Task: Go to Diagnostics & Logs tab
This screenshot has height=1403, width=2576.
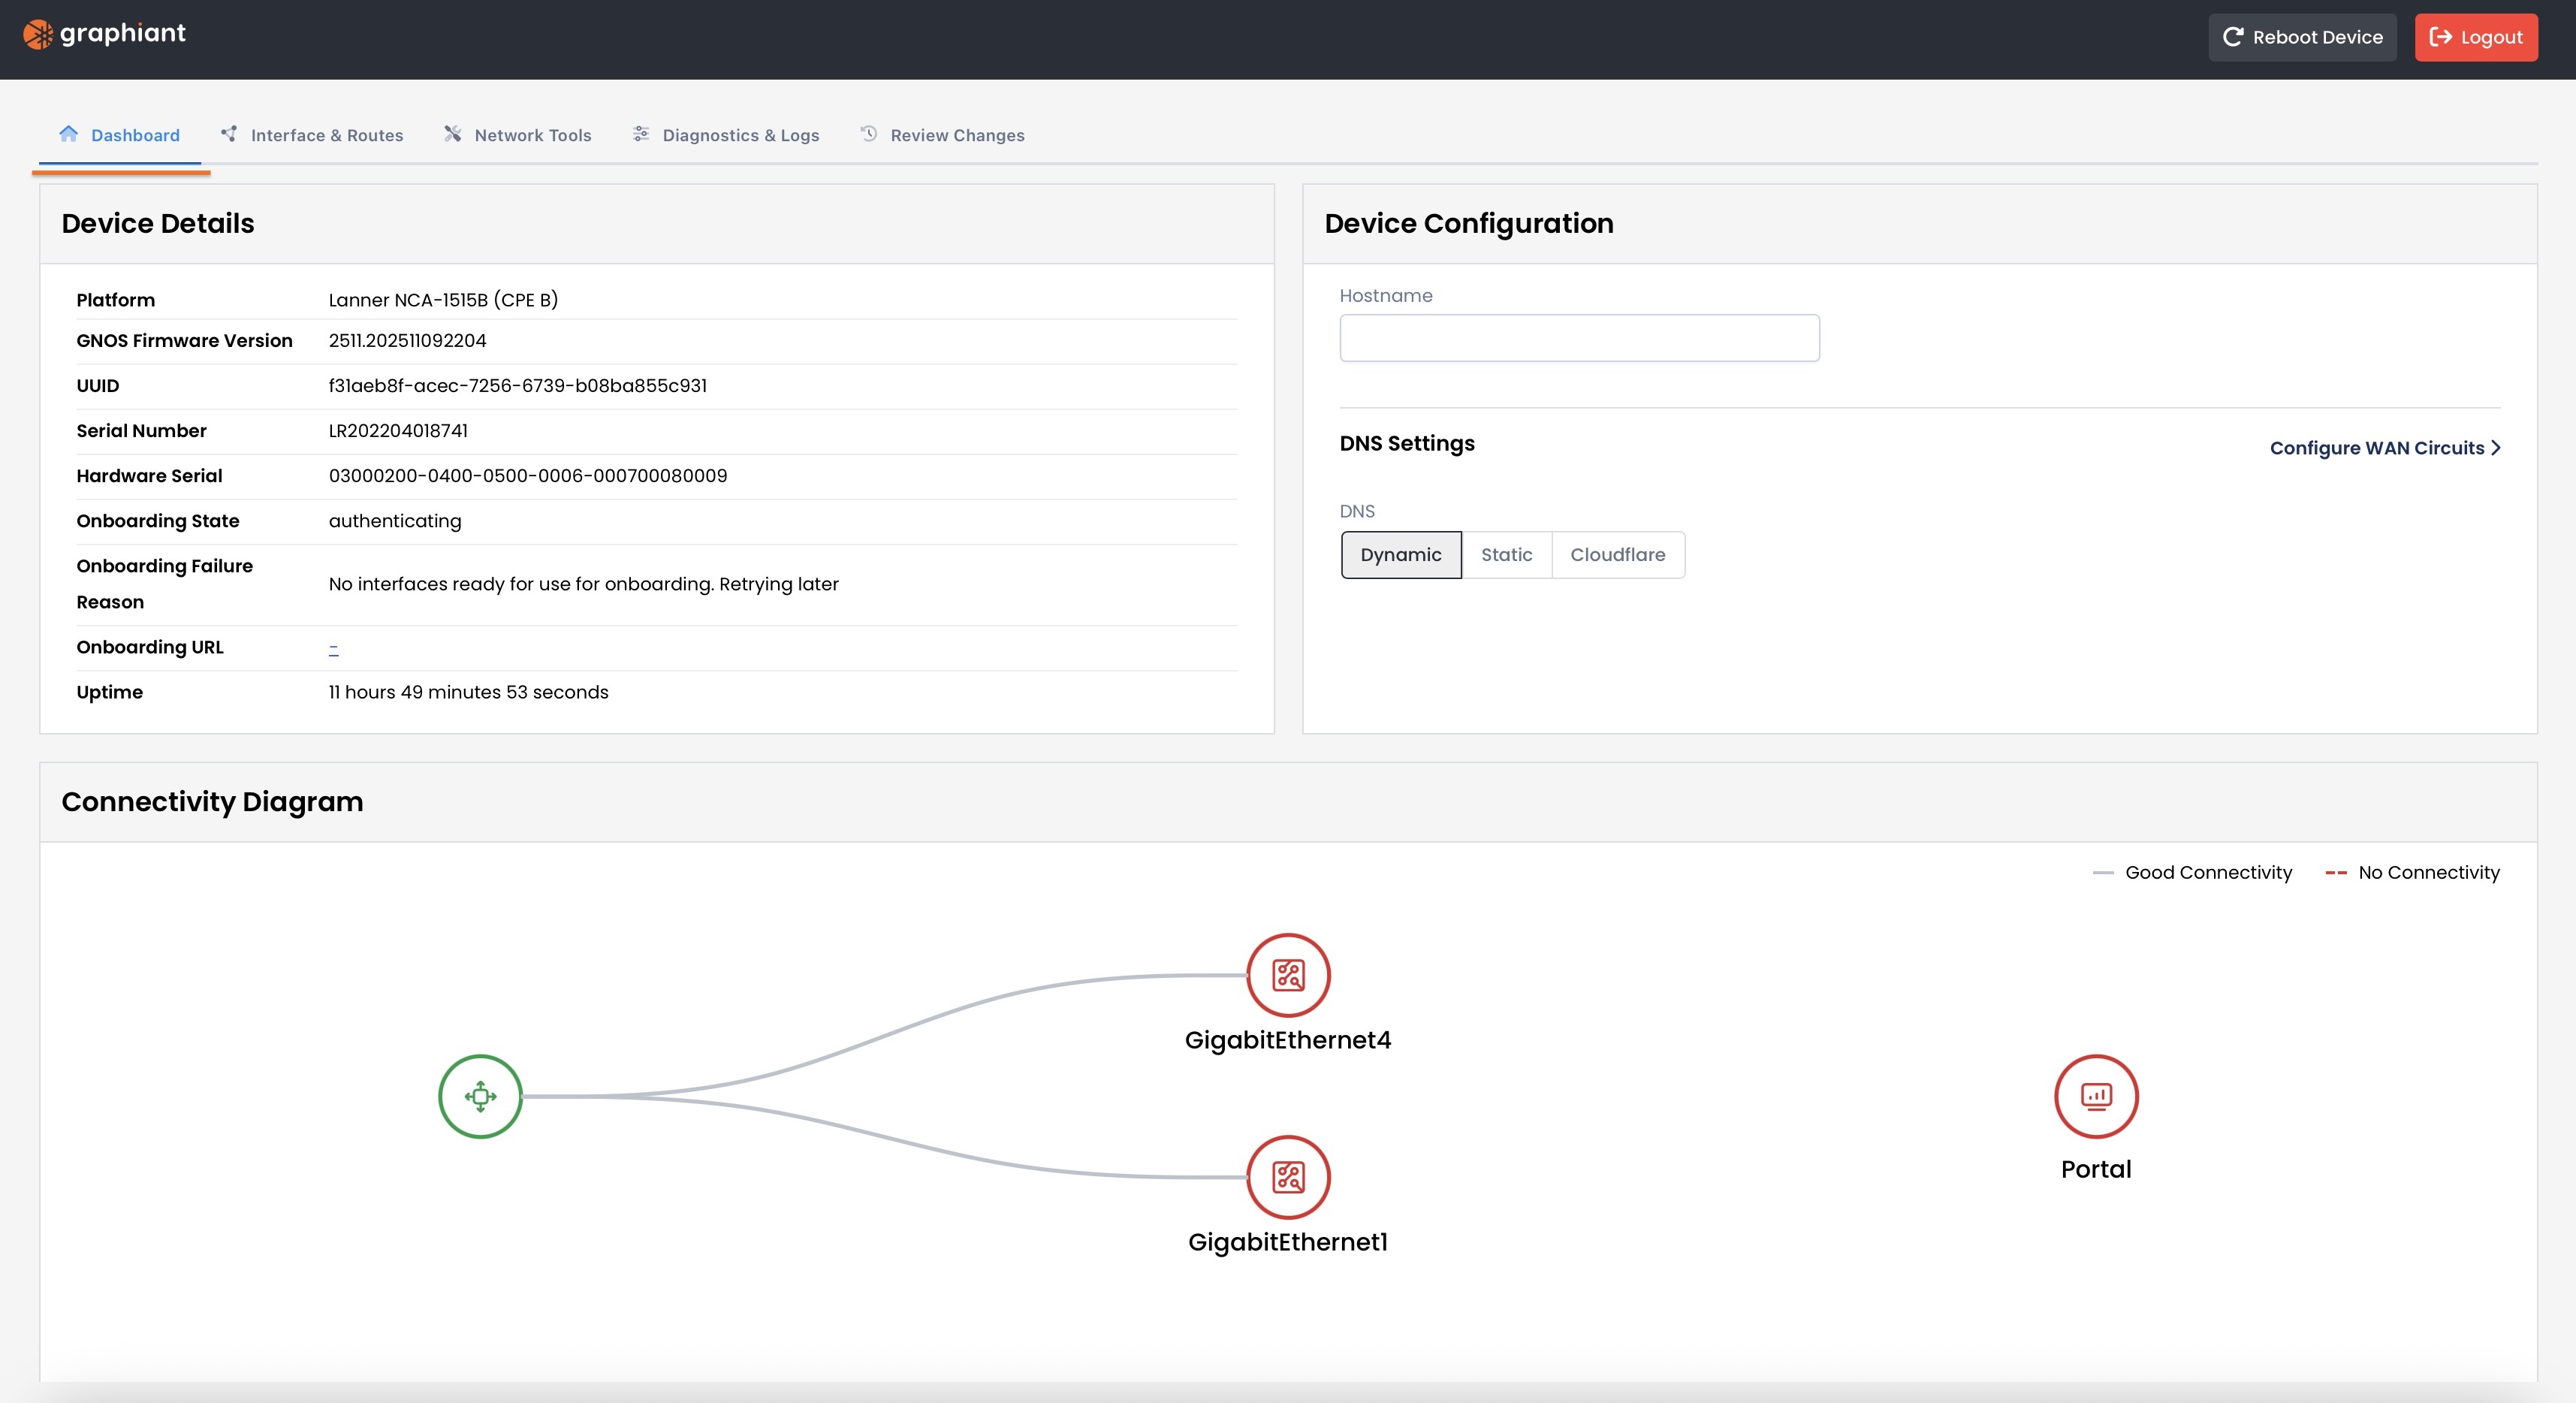Action: (x=726, y=135)
